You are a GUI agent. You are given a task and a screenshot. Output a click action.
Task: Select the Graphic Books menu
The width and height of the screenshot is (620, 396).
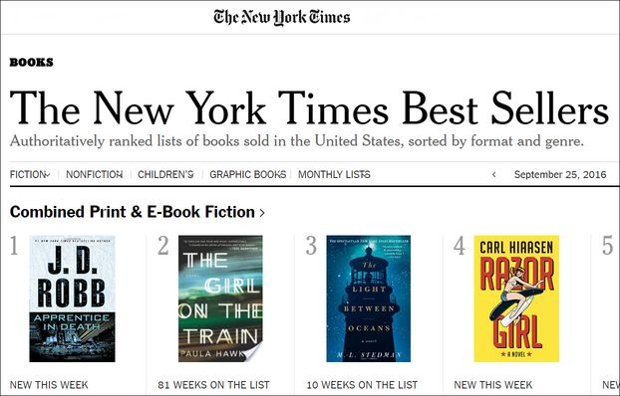click(247, 174)
